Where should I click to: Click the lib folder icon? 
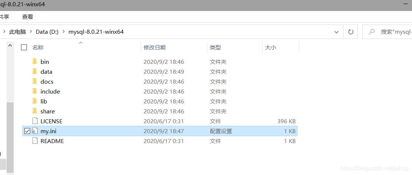35,101
